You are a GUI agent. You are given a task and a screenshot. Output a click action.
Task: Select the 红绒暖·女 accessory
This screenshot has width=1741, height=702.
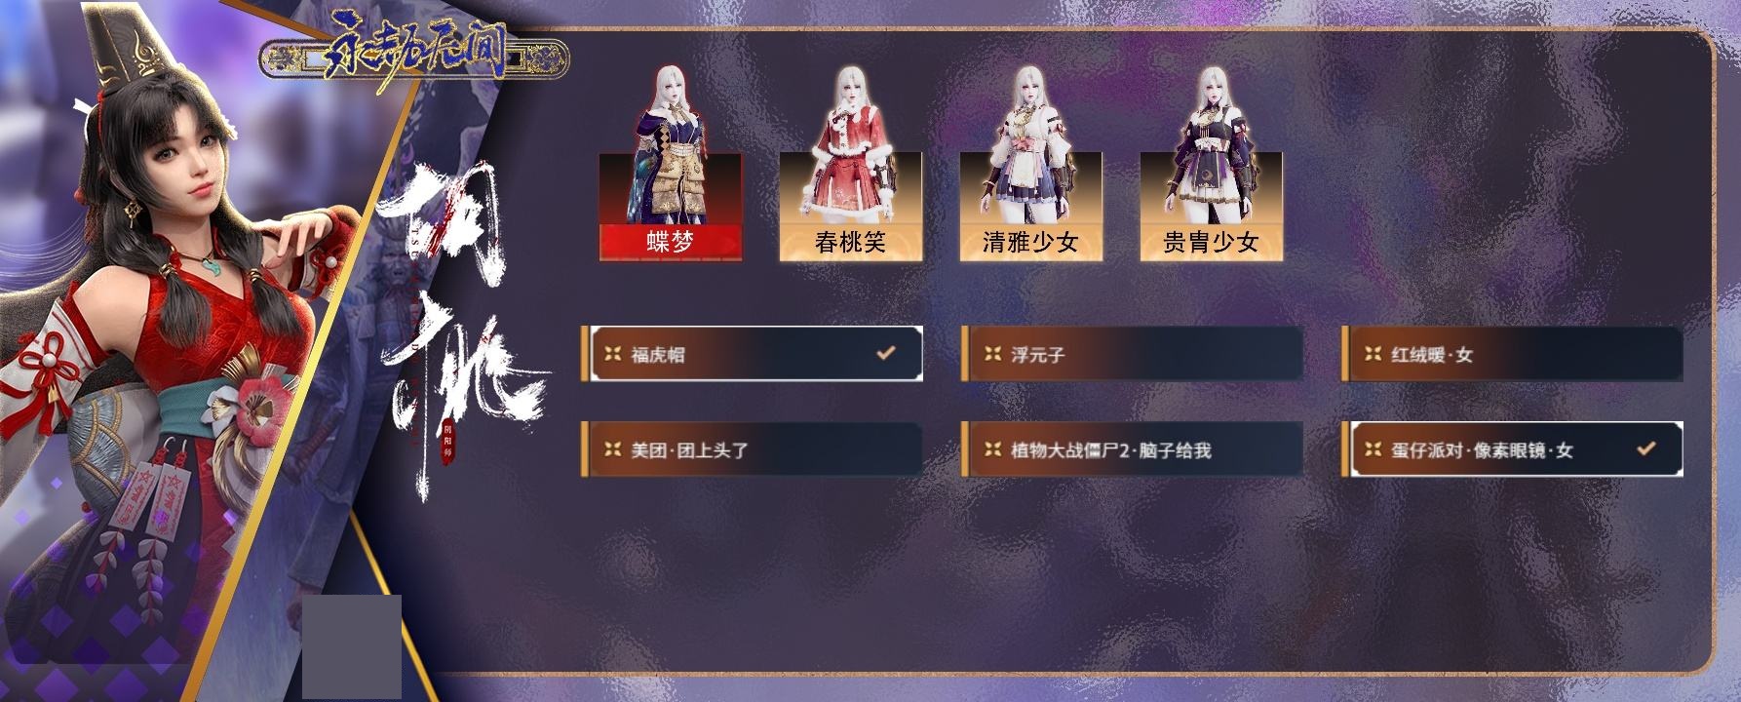(x=1512, y=354)
